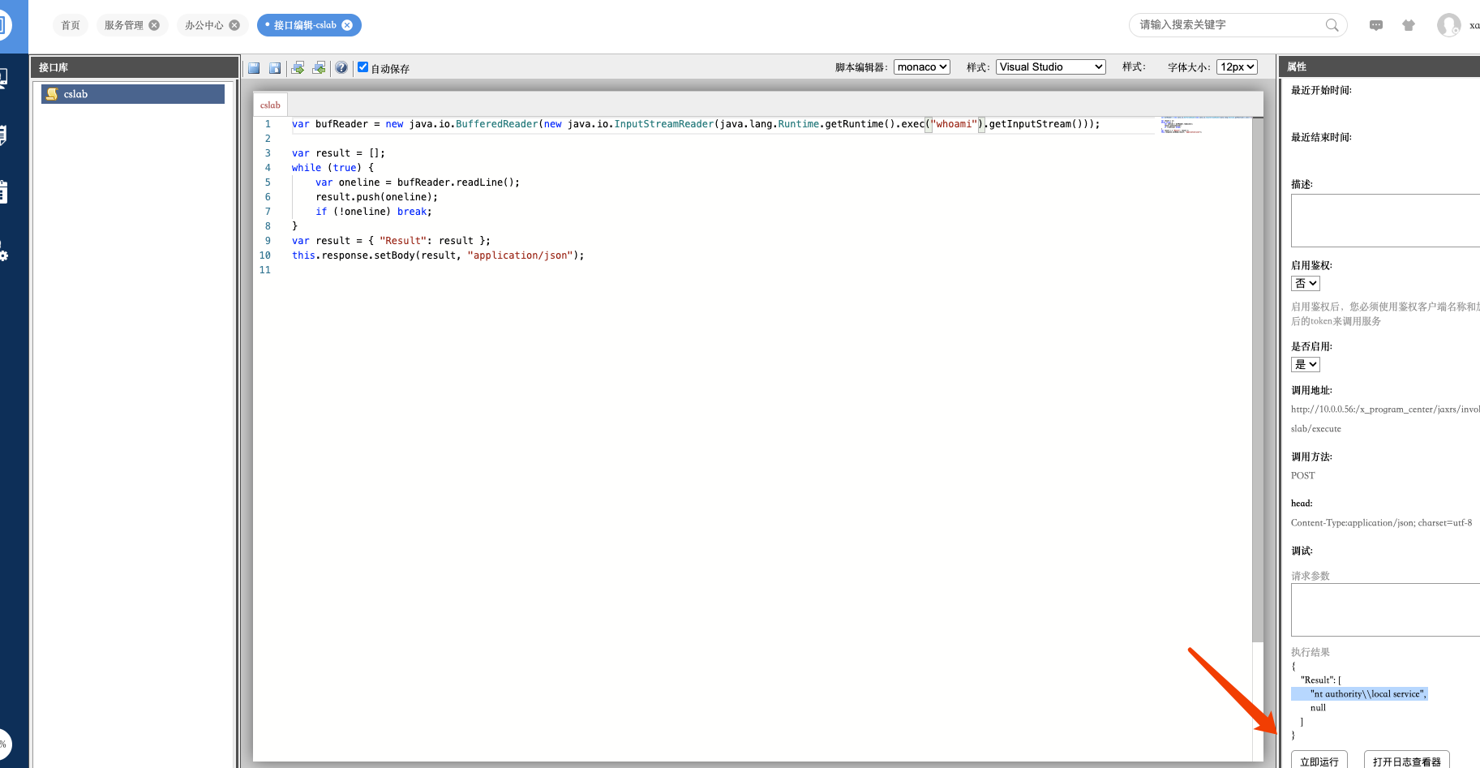Switch to the 服务管理 tab

pos(124,25)
